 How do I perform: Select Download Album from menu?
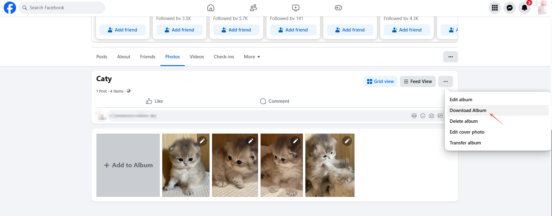tap(468, 110)
